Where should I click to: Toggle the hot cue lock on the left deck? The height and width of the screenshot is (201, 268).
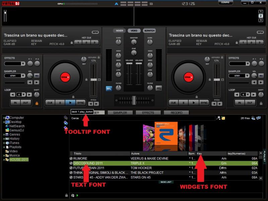[x=72, y=43]
